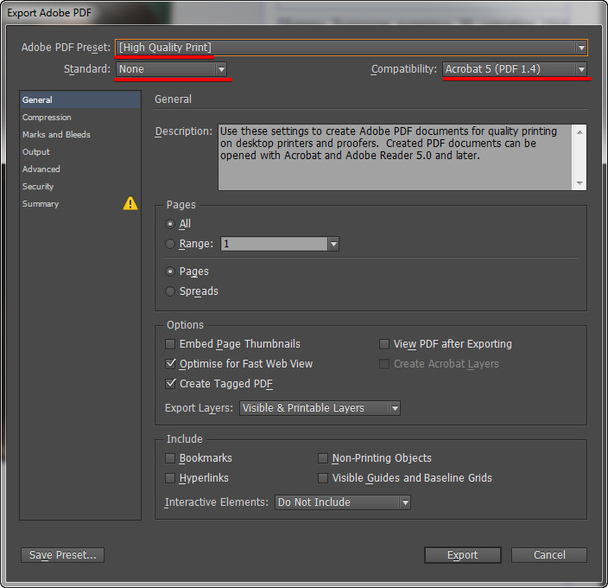Click the Description scrollbar down arrow
The width and height of the screenshot is (608, 588).
[579, 182]
